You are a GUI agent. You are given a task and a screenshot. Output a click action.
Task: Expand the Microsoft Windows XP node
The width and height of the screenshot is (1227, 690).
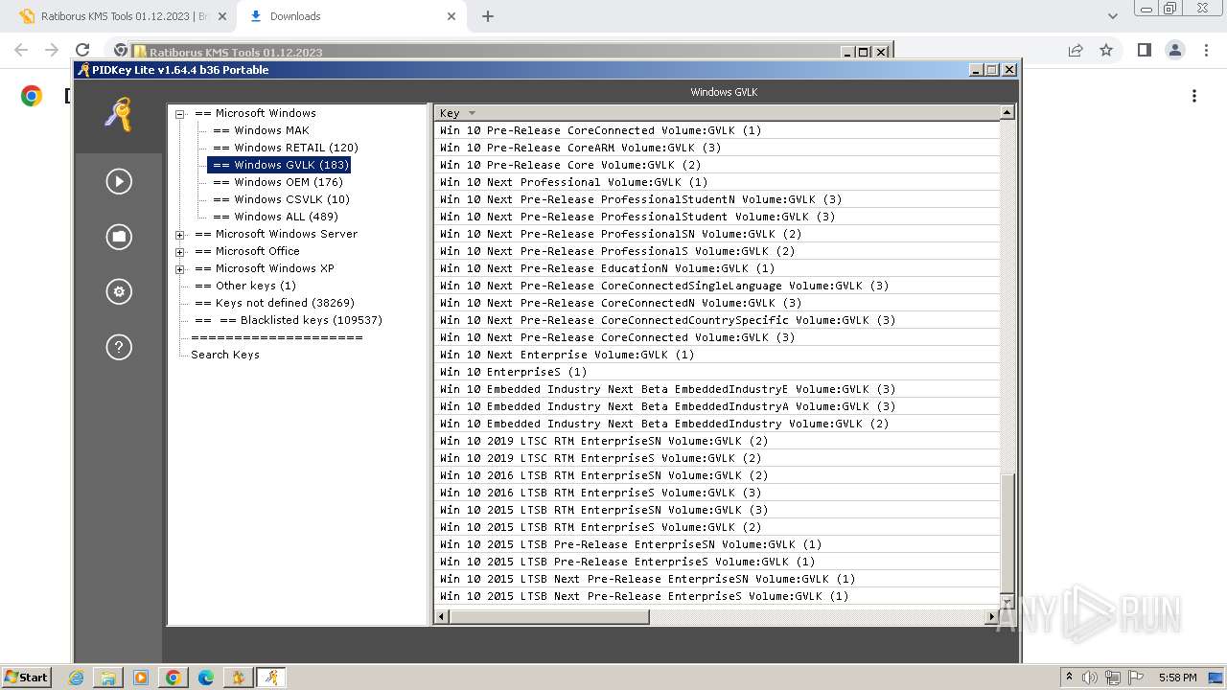(180, 268)
